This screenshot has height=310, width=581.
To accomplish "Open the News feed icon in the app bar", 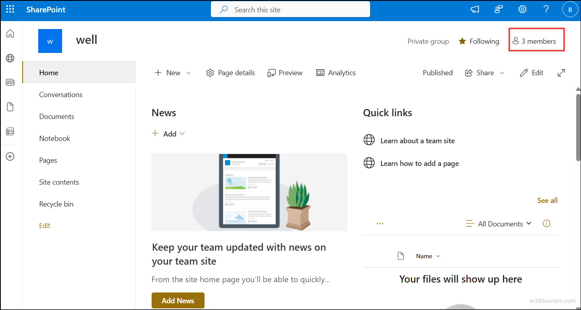I will [10, 82].
